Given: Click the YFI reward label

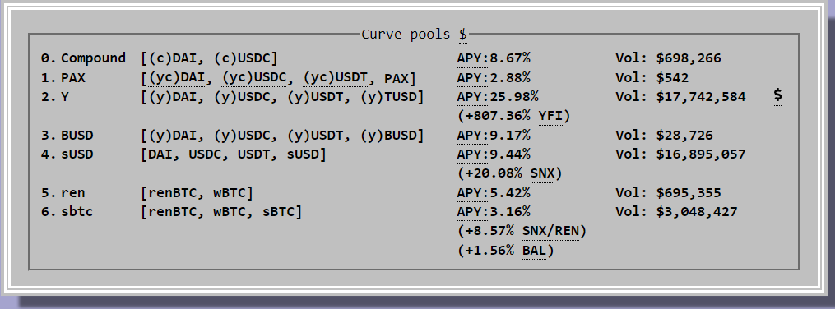Looking at the screenshot, I should [550, 116].
